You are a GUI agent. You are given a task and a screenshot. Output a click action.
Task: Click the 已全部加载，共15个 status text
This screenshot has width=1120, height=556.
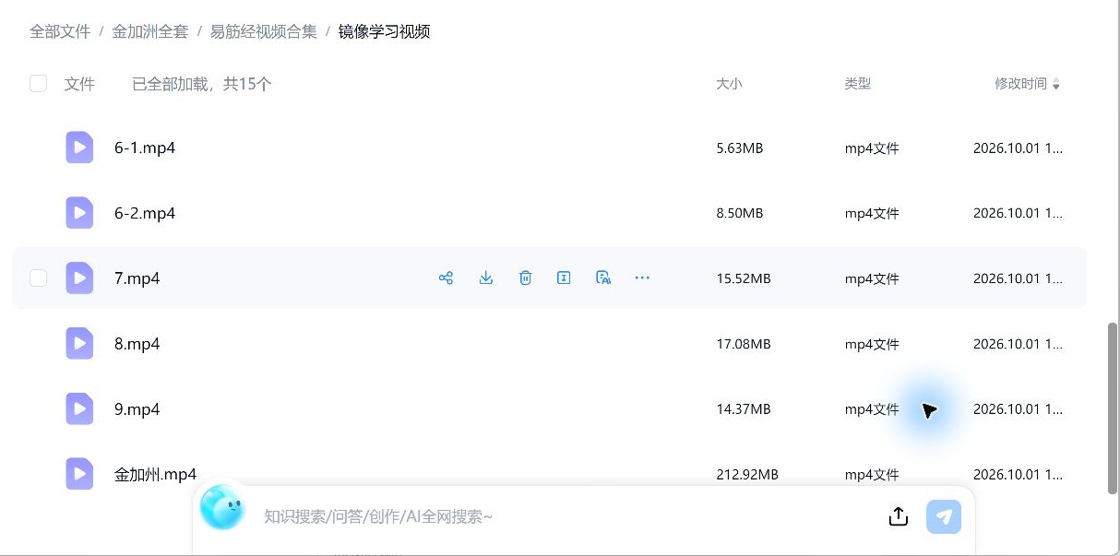pos(202,84)
